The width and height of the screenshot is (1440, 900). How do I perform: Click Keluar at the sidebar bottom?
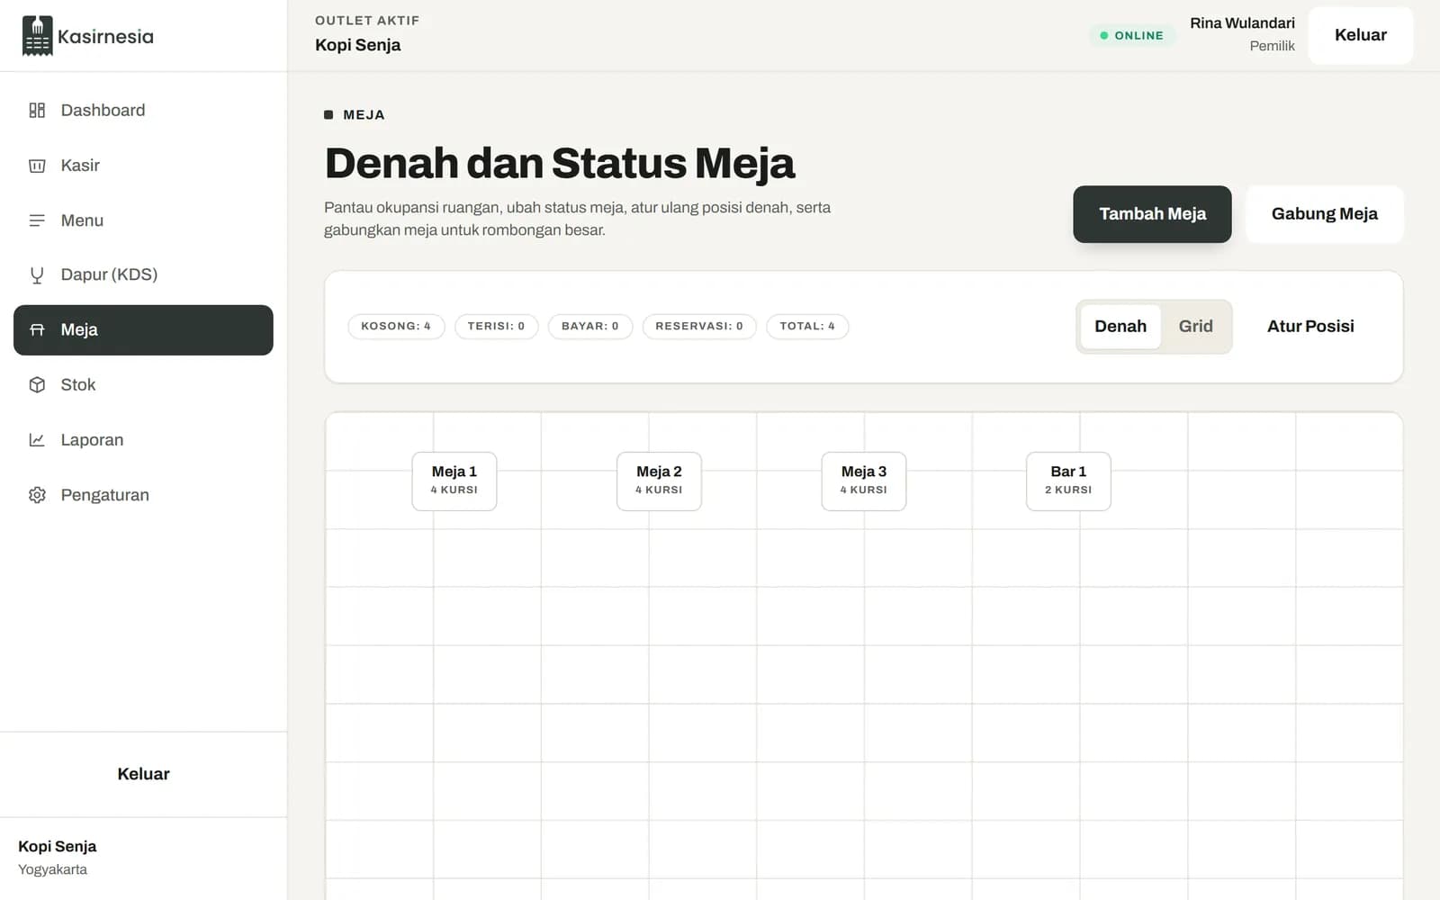click(143, 774)
